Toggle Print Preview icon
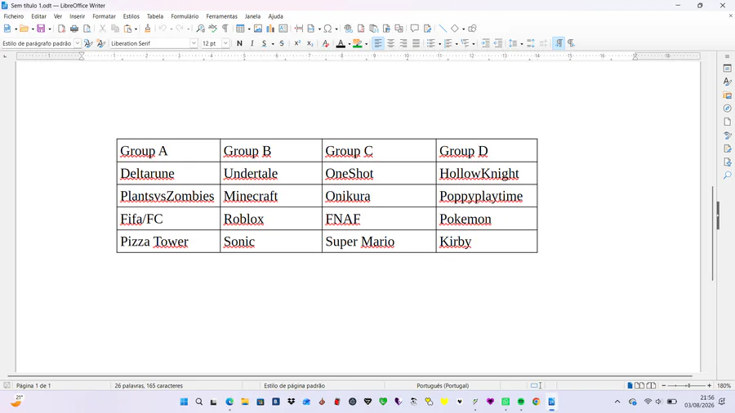735x413 pixels. pyautogui.click(x=87, y=29)
